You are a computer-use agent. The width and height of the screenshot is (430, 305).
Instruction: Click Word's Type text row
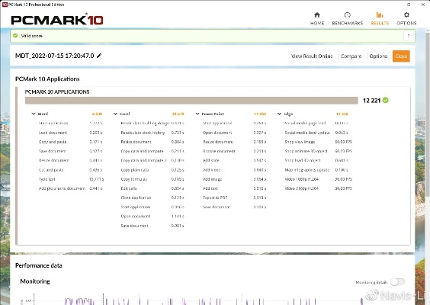click(x=71, y=179)
